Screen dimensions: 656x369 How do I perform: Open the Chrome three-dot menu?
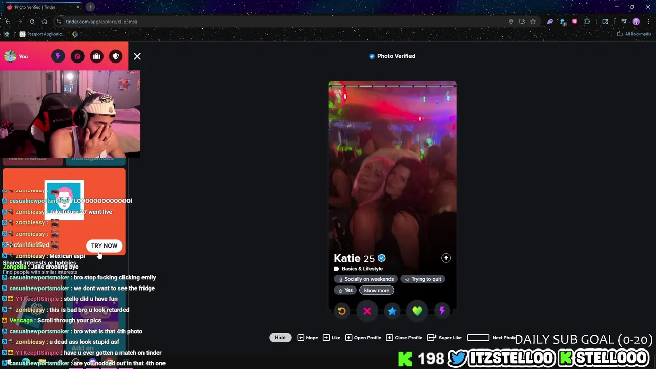(x=648, y=22)
